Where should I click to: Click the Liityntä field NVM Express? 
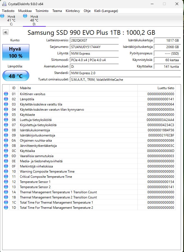[x=94, y=53]
